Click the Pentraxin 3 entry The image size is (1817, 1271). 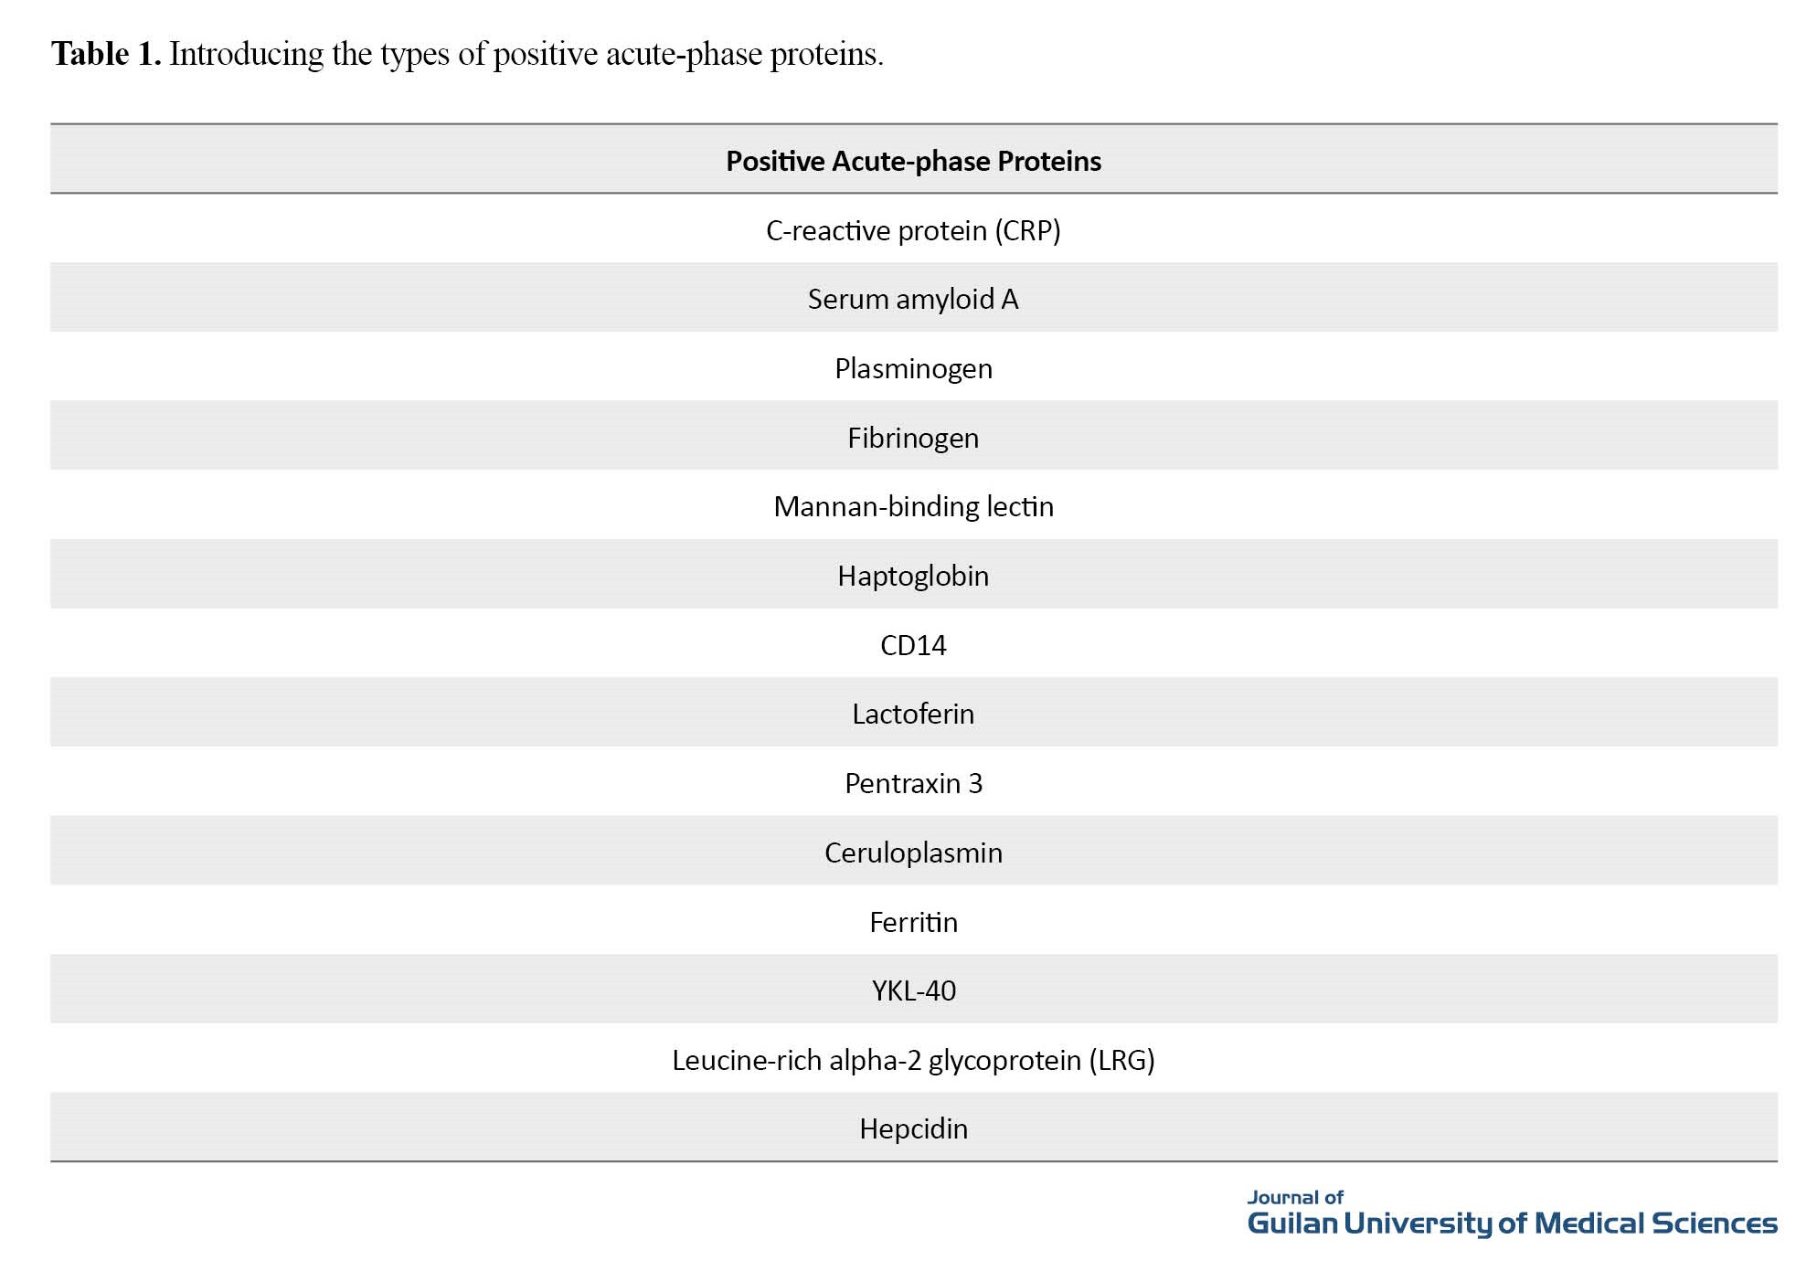[913, 783]
